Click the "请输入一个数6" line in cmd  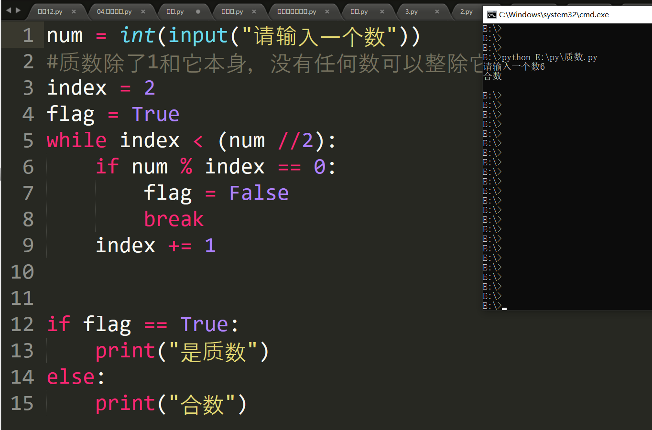(x=514, y=66)
